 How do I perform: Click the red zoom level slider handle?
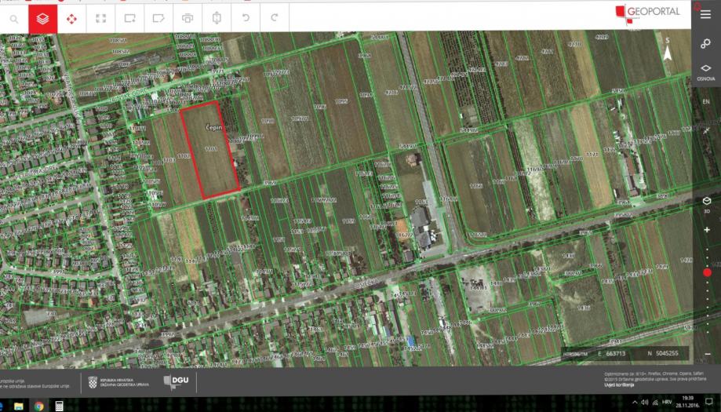(707, 272)
